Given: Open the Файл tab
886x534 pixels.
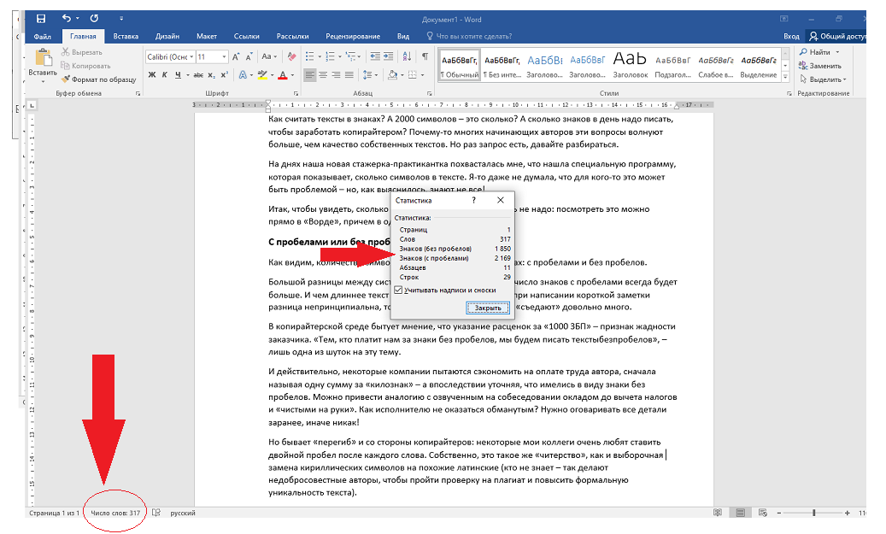Looking at the screenshot, I should tap(43, 36).
